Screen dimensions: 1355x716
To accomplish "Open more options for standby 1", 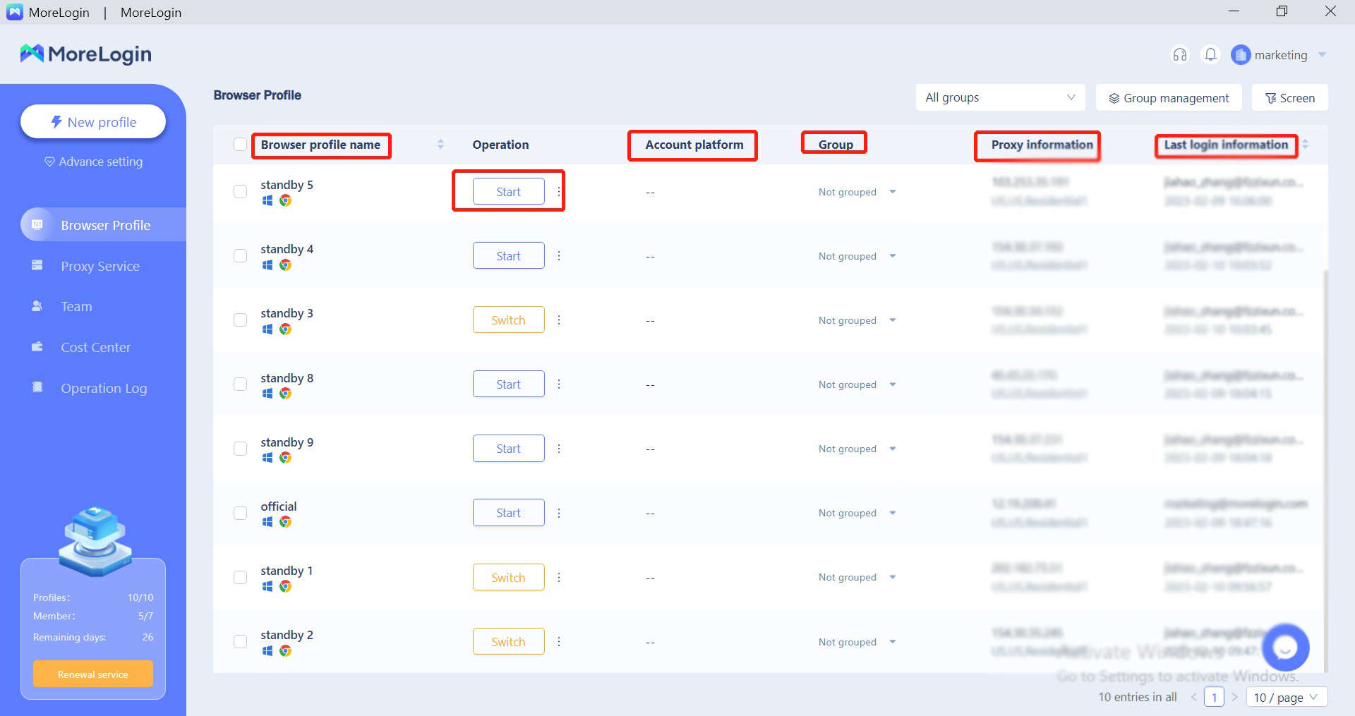I will click(x=559, y=578).
